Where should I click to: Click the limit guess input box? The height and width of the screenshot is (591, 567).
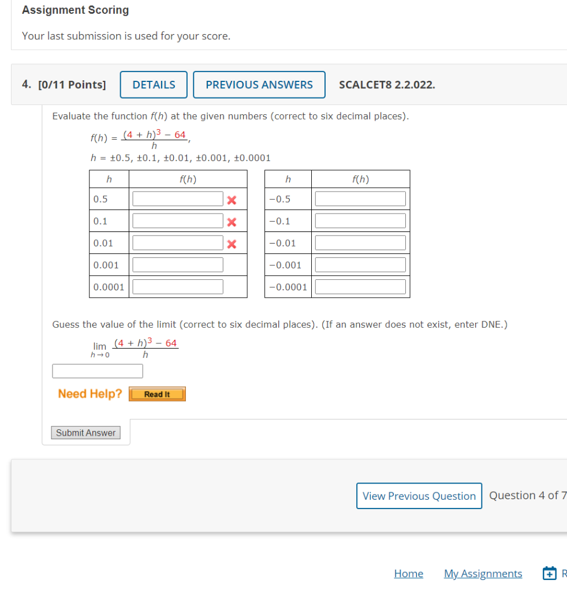97,371
